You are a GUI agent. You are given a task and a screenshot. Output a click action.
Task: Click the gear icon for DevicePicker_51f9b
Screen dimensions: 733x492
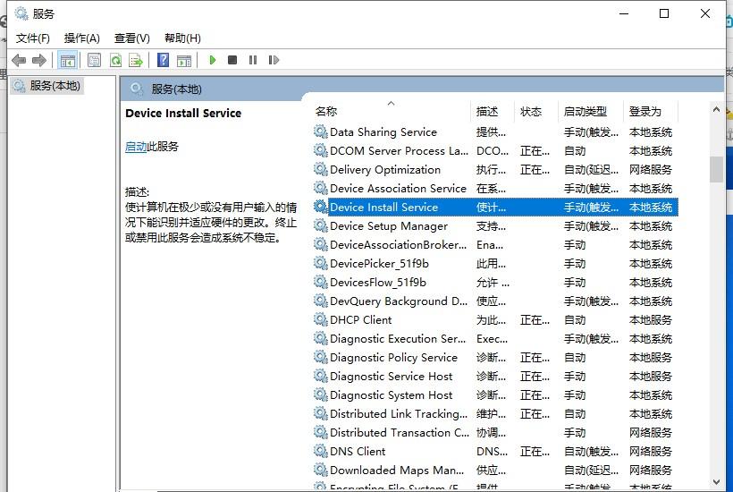[320, 263]
